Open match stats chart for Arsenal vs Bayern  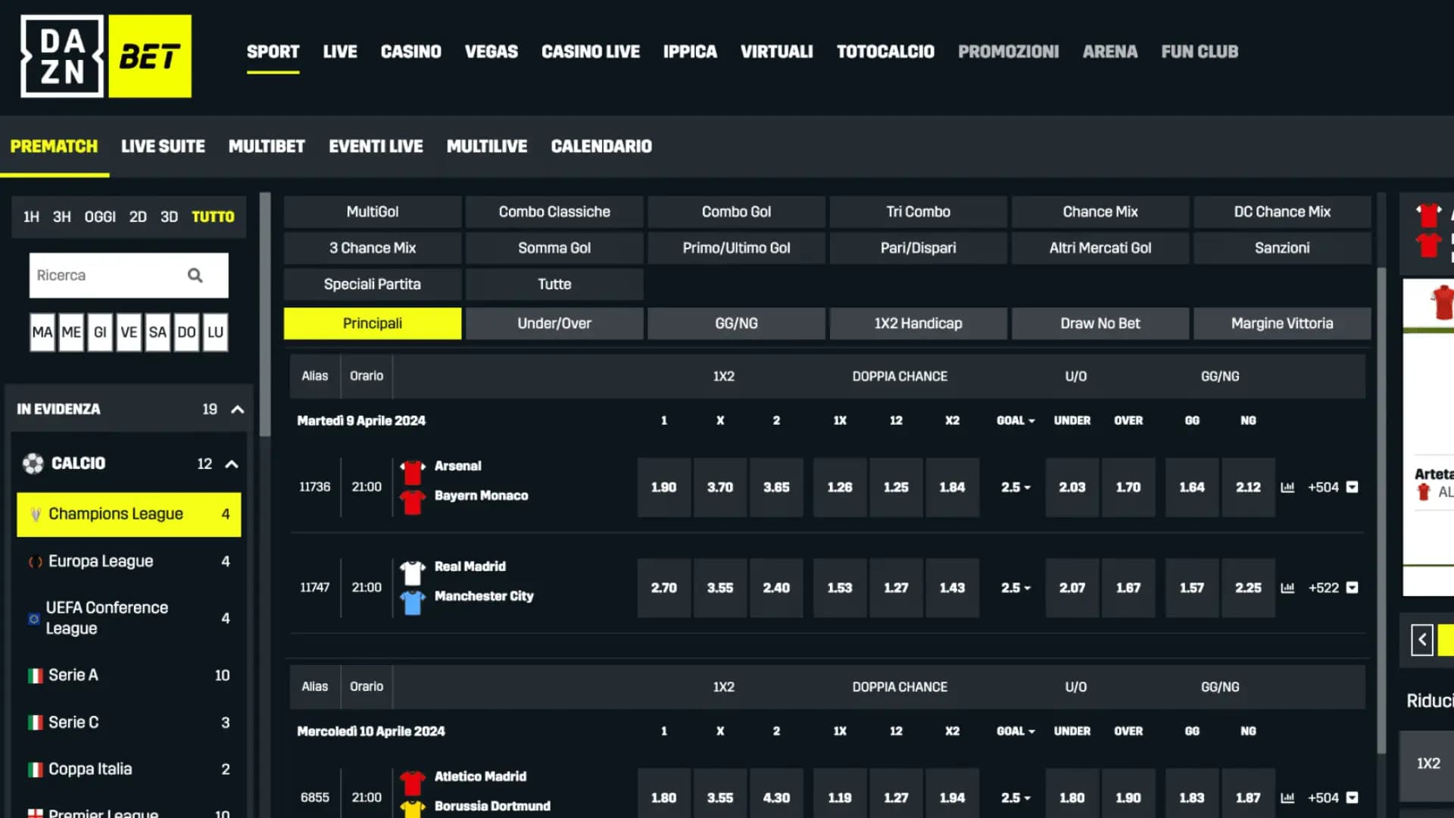point(1287,488)
